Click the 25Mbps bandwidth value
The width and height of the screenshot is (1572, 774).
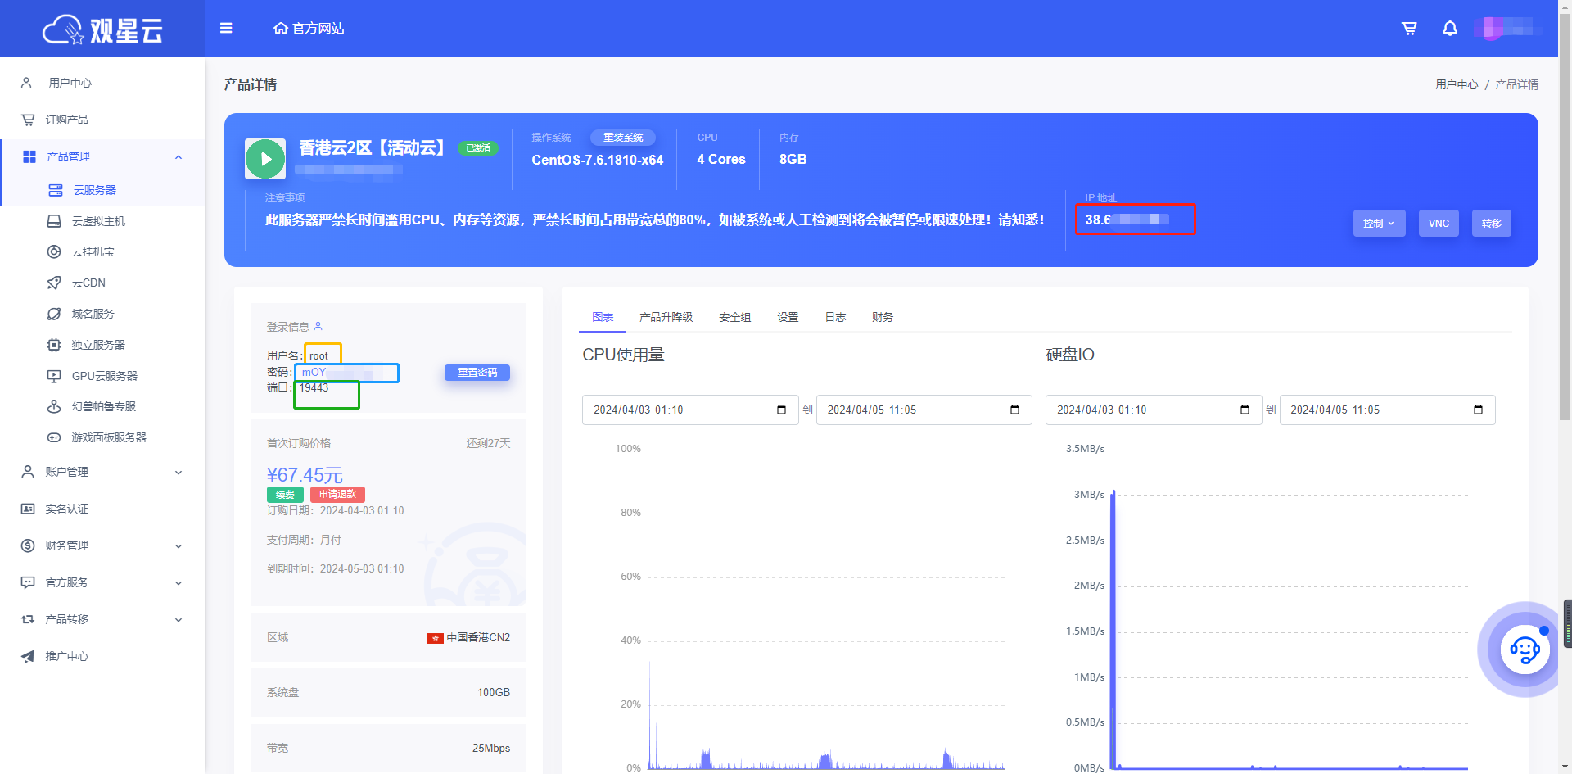click(491, 748)
